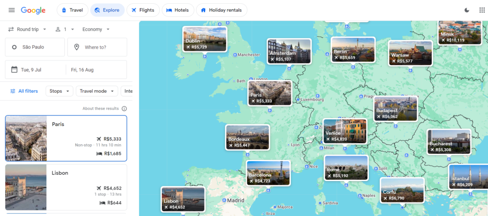Select the Lisbon result card

click(x=66, y=187)
